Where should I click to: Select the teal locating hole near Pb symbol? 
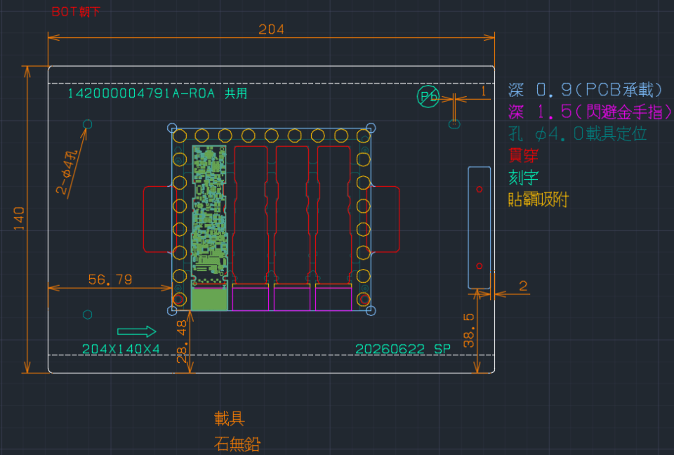(454, 124)
